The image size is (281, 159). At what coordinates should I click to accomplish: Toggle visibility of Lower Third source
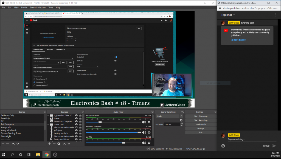click(x=77, y=124)
